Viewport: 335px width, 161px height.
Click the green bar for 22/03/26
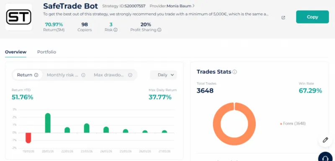[67, 130]
